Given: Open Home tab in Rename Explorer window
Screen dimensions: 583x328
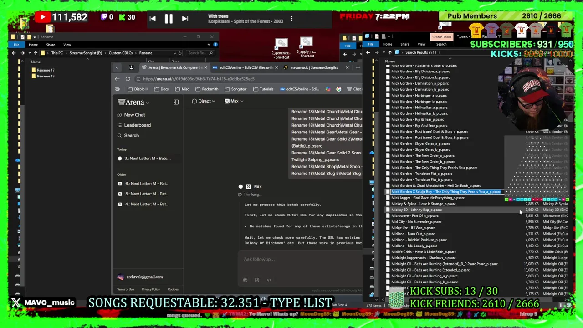Looking at the screenshot, I should [33, 45].
